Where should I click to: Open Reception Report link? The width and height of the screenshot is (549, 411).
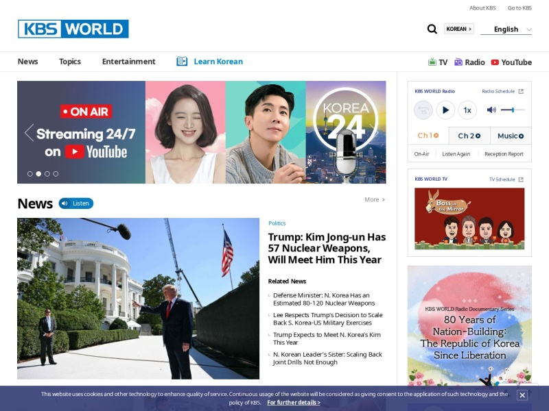[504, 154]
